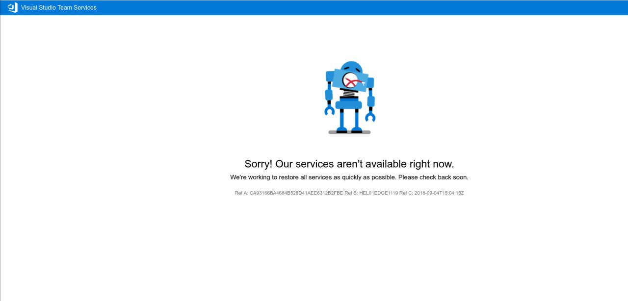The width and height of the screenshot is (628, 301).
Task: Click the small cursor arrow on robot's screen
Action: pos(363,84)
